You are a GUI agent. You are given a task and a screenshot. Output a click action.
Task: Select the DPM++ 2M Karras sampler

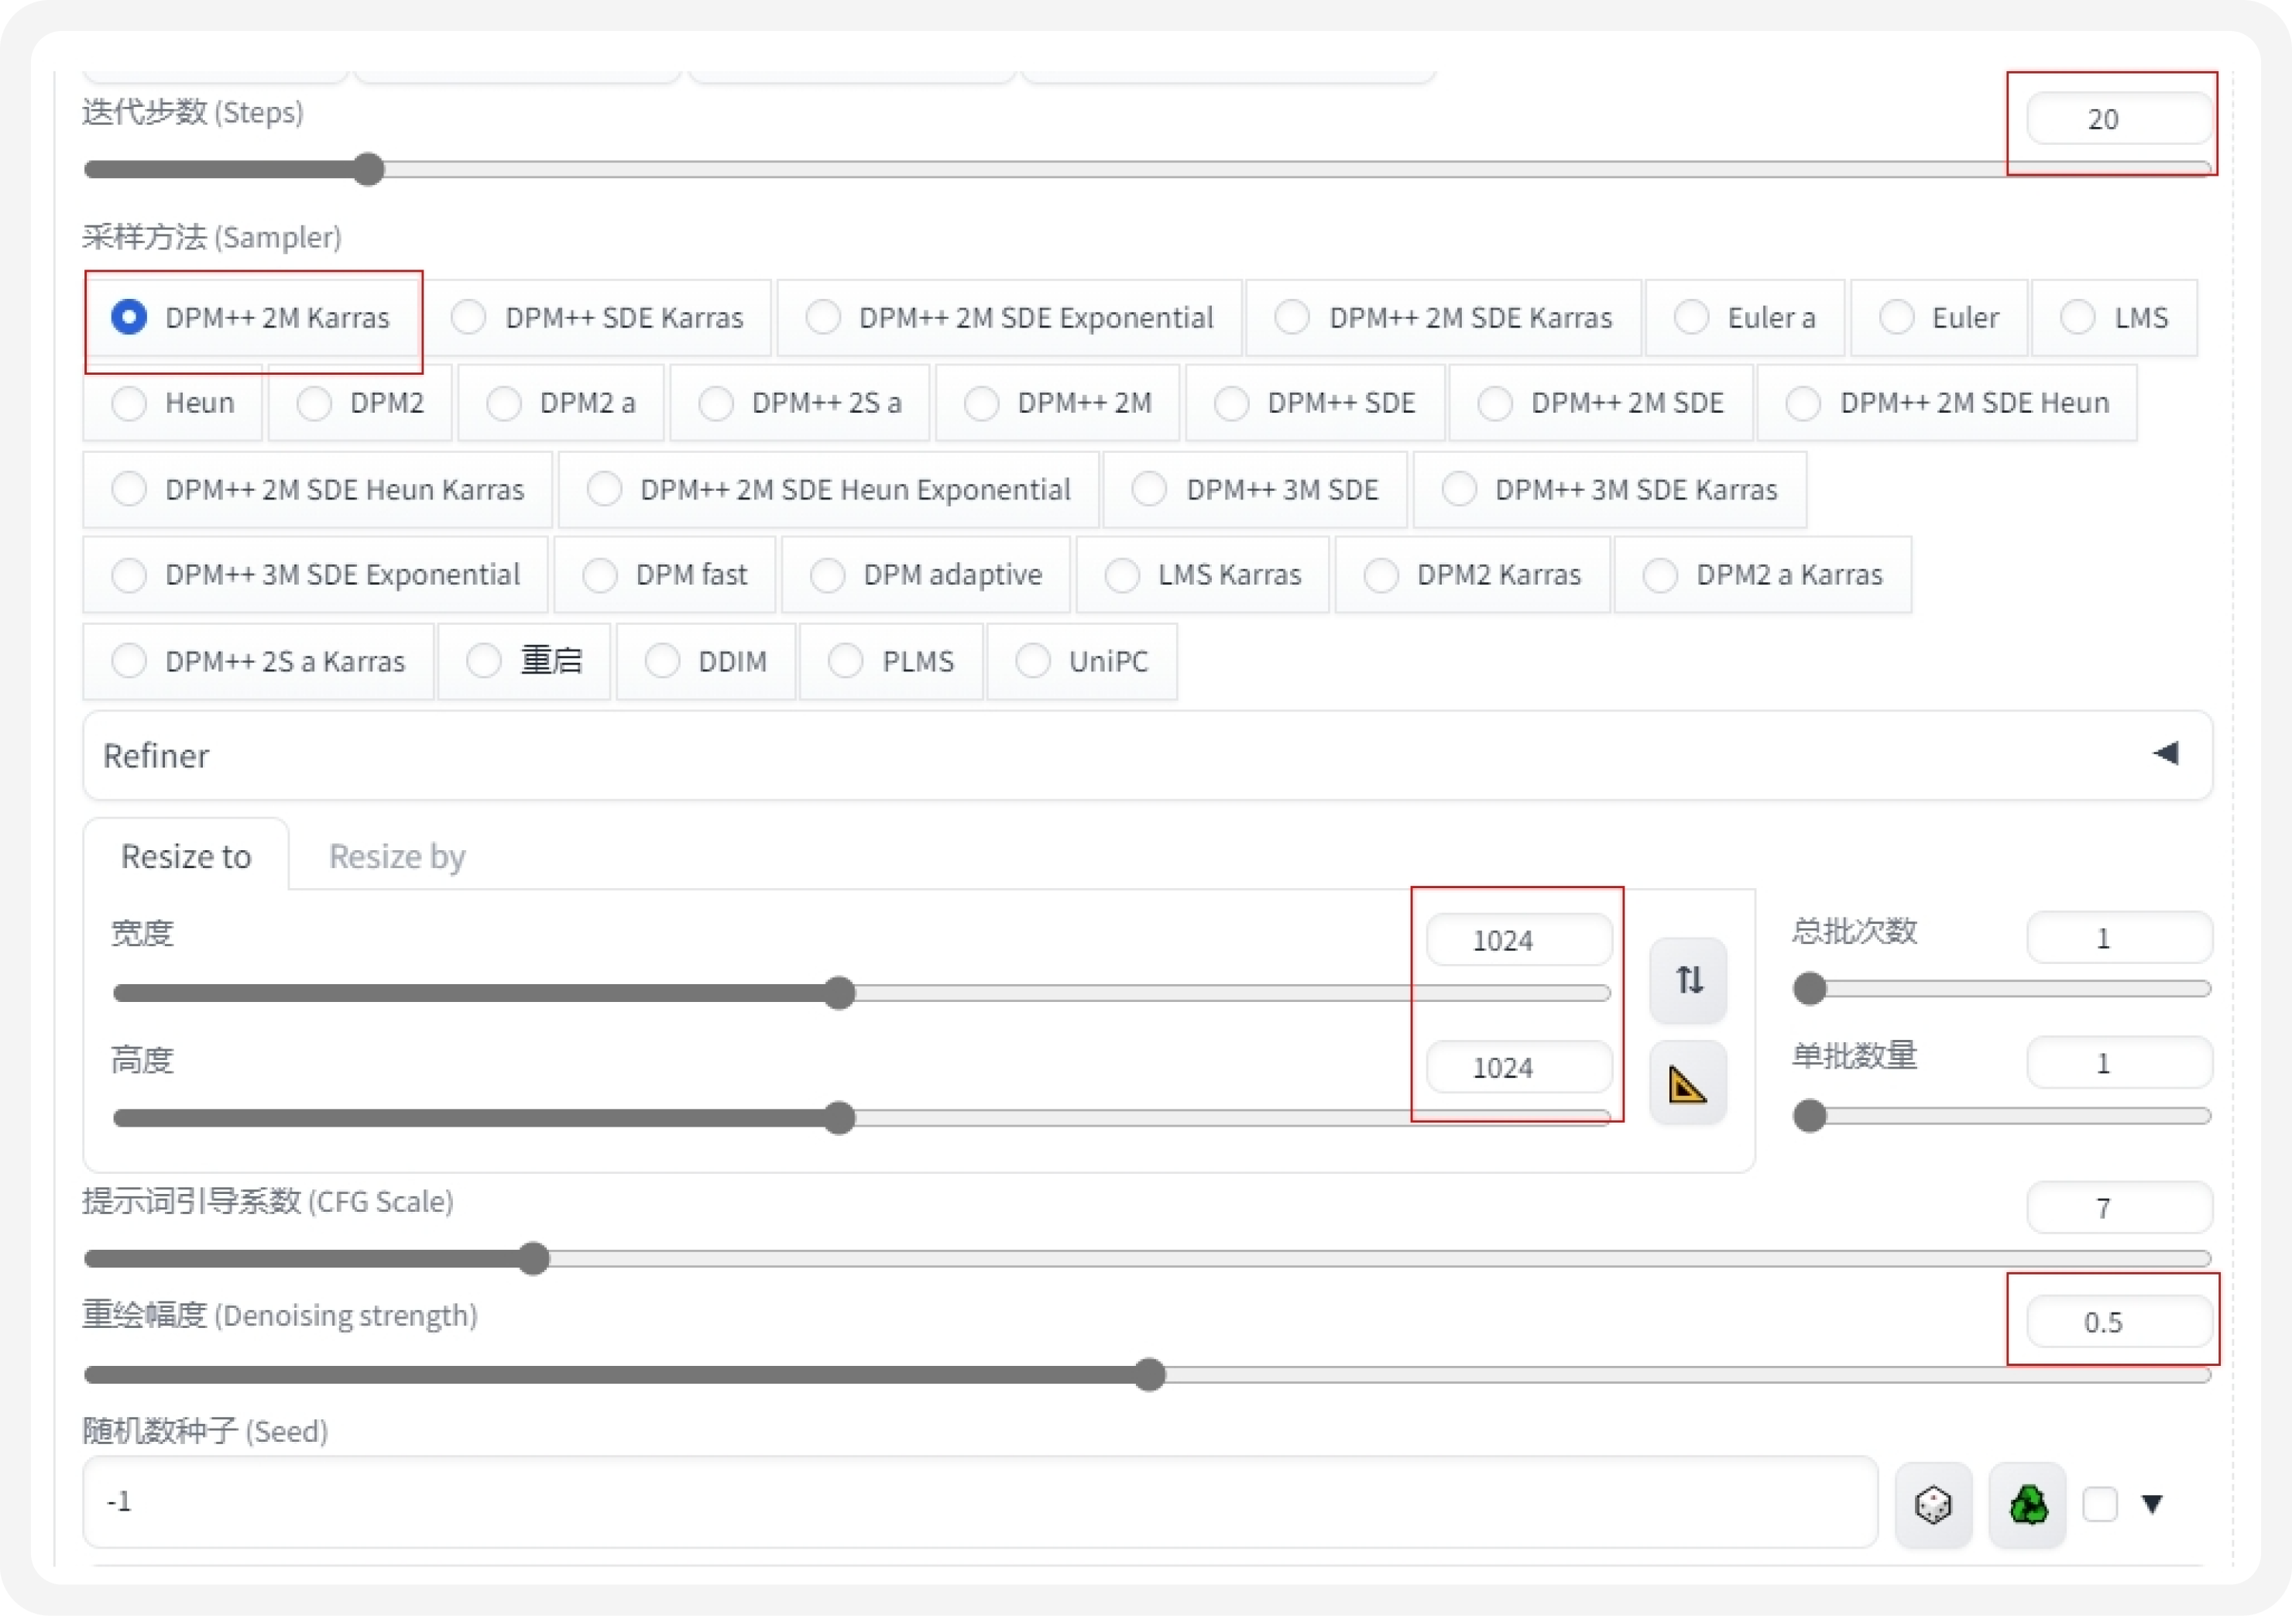[x=252, y=317]
